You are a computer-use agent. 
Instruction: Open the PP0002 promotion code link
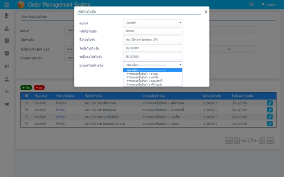pos(61,117)
